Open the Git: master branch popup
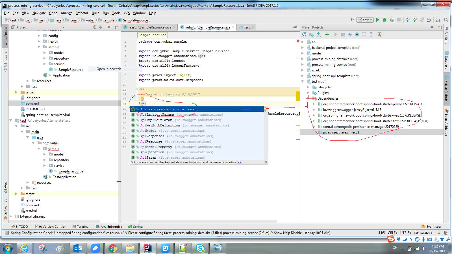The width and height of the screenshot is (452, 254). pos(423,233)
